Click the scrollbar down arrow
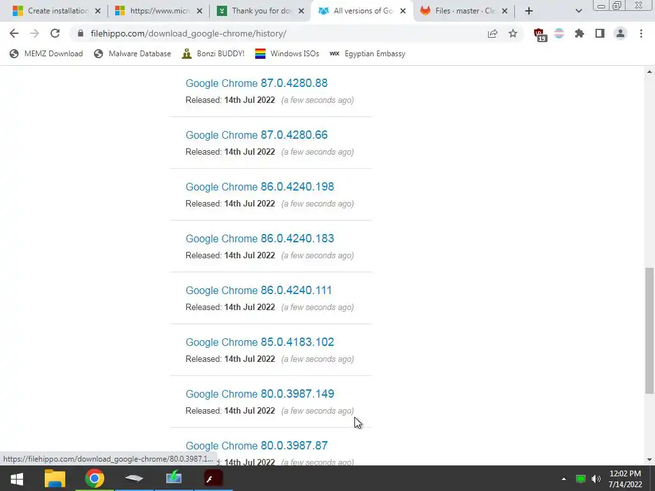The width and height of the screenshot is (655, 491). pyautogui.click(x=649, y=460)
